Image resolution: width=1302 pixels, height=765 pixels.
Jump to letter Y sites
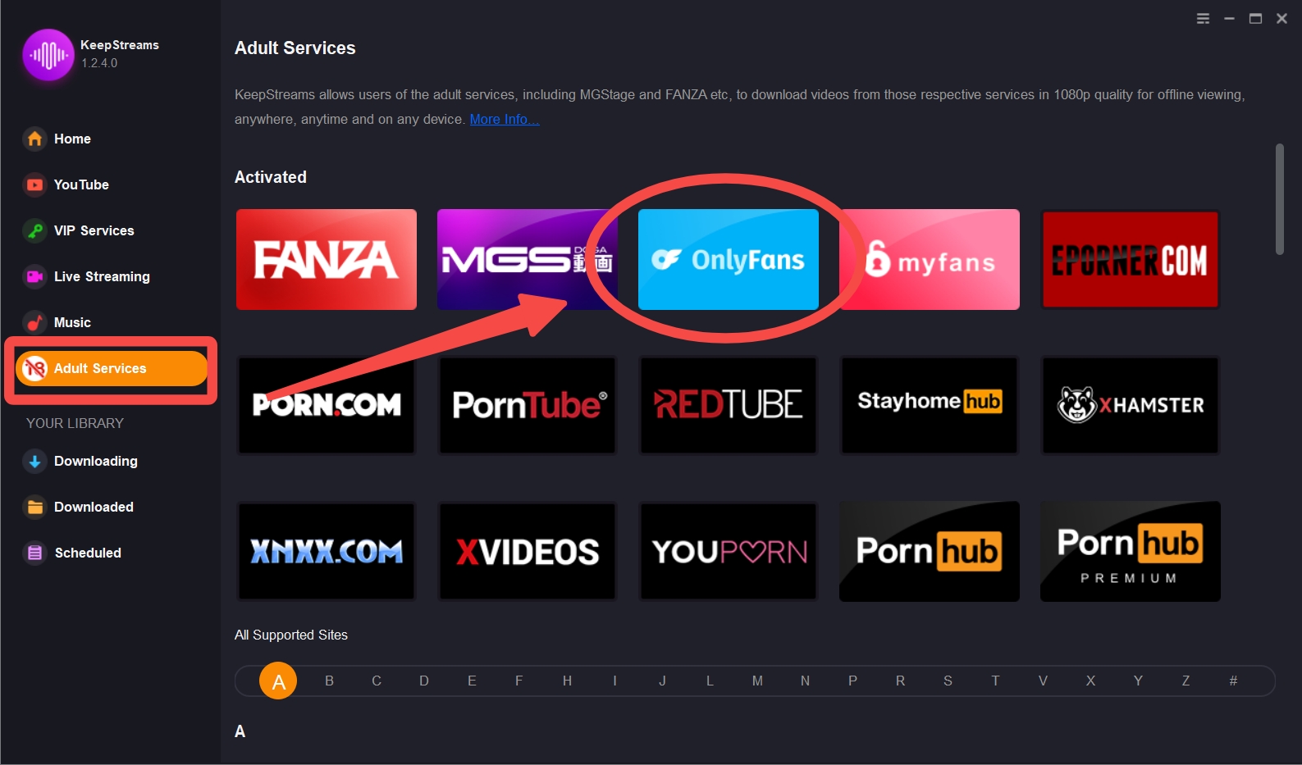(1138, 681)
